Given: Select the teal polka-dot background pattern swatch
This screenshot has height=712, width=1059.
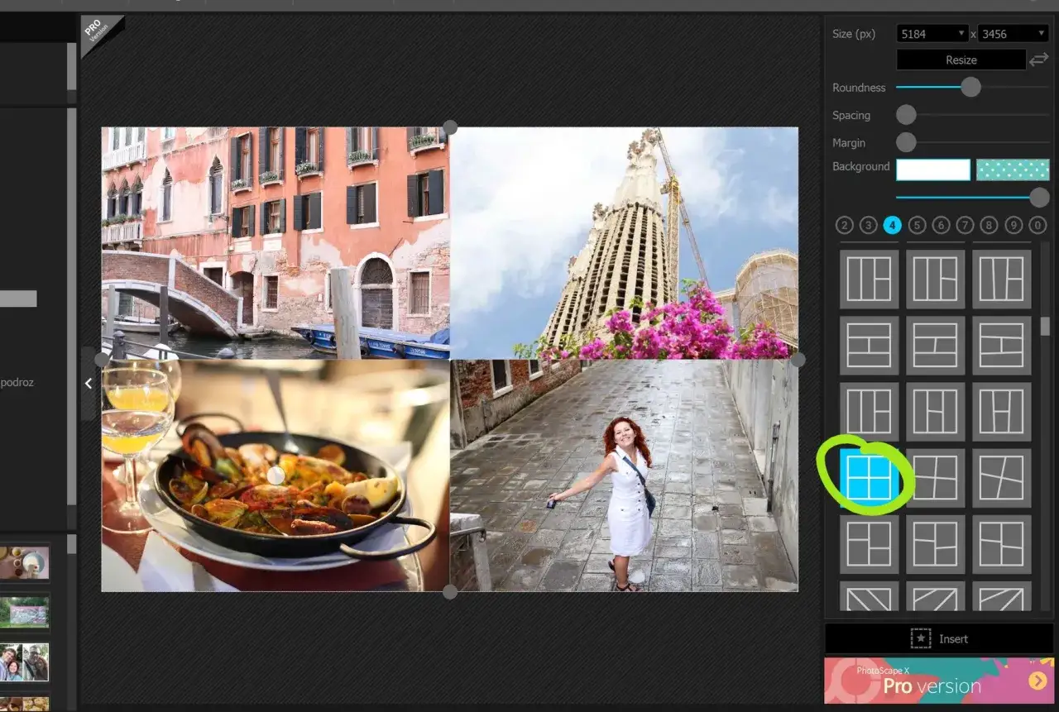Looking at the screenshot, I should [x=1013, y=170].
